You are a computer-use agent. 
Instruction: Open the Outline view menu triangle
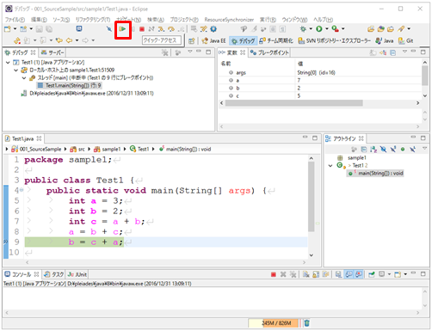pyautogui.click(x=424, y=149)
